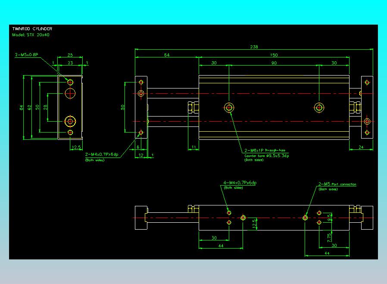Click the 23 dimension in the end view
The height and width of the screenshot is (284, 387).
tap(70, 63)
